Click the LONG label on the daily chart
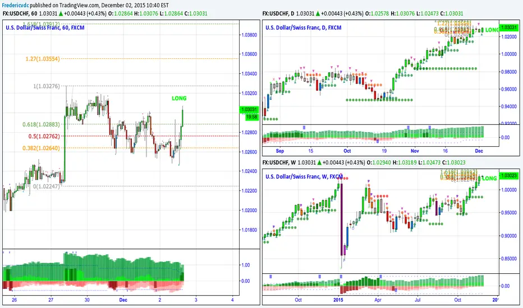523x308 pixels. pyautogui.click(x=492, y=30)
